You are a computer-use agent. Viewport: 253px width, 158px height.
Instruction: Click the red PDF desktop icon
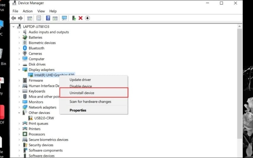2,112
